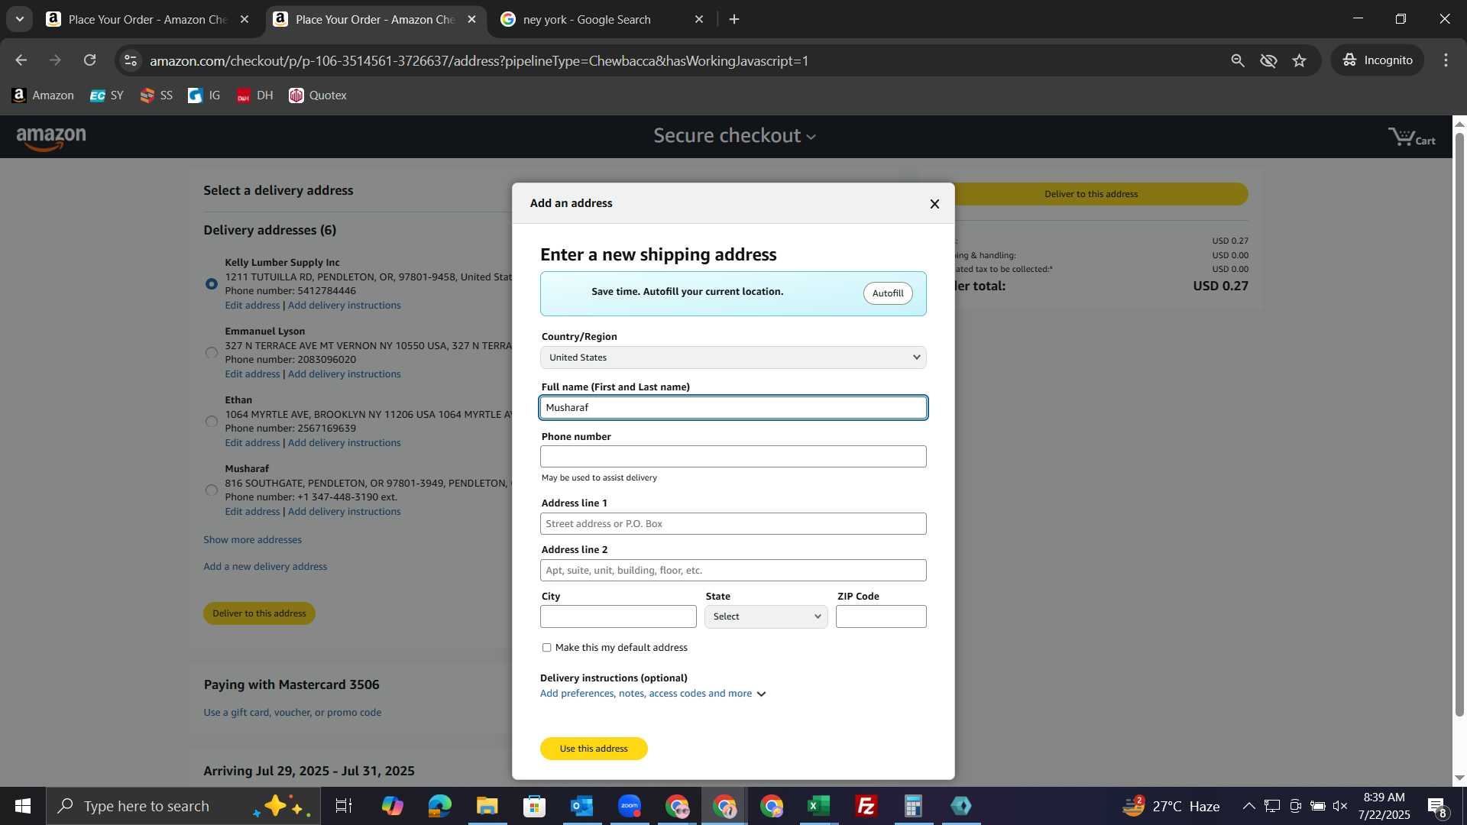Click the Full name input field

733,408
